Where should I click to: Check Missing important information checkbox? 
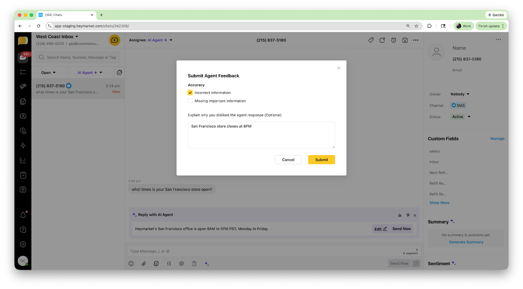click(x=190, y=101)
